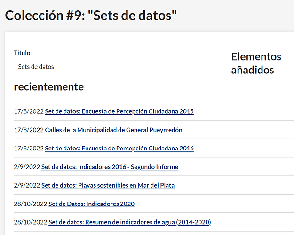
Task: Click the 28/10/2022 date beside Indicadores 2020
Action: coord(31,204)
